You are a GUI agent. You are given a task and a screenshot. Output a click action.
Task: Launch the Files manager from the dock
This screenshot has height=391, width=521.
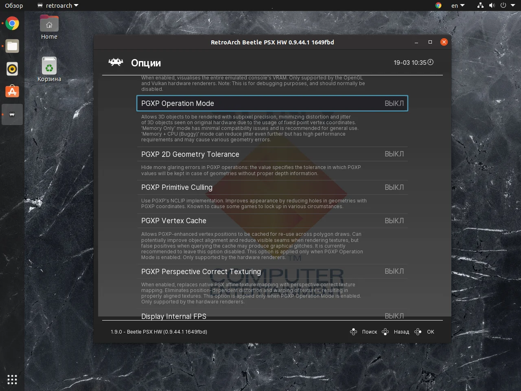12,46
